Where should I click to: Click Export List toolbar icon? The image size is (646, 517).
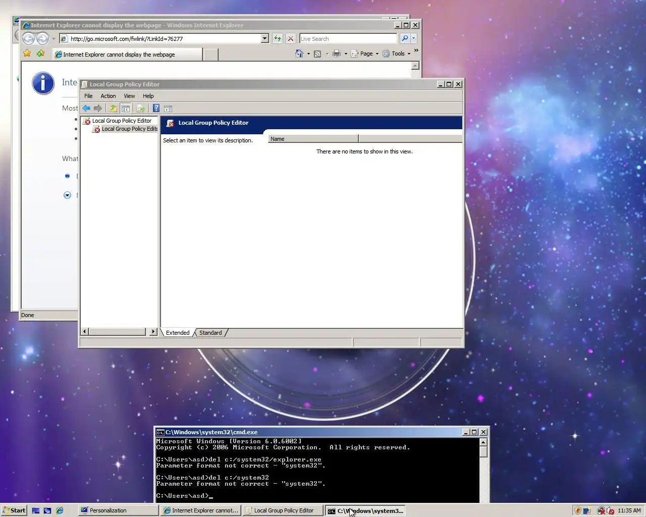pos(141,109)
